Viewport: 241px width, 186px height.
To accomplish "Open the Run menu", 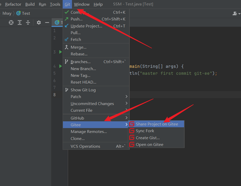I will [x=42, y=4].
